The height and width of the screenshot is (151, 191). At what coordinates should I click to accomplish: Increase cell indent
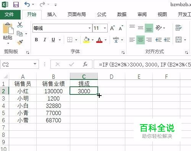167,40
